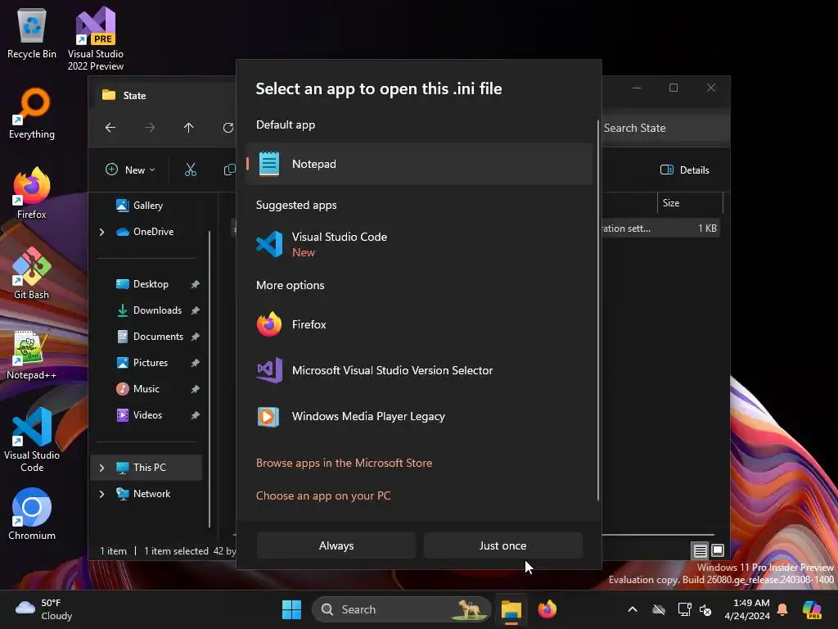838x629 pixels.
Task: Click the 1 KB file size cell
Action: (707, 229)
